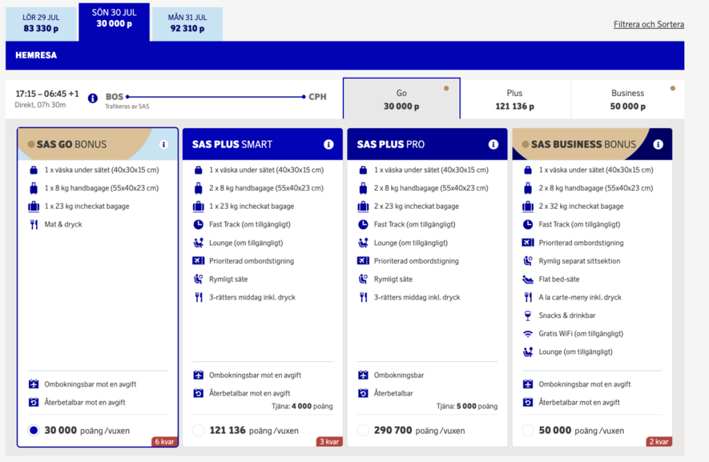Screen dimensions: 709x462
Task: Open SAS Plus Smart info icon
Action: [x=329, y=145]
